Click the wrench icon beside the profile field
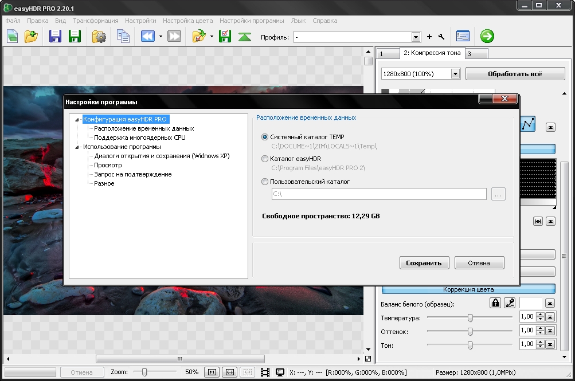Screen dimensions: 575x381 point(441,37)
